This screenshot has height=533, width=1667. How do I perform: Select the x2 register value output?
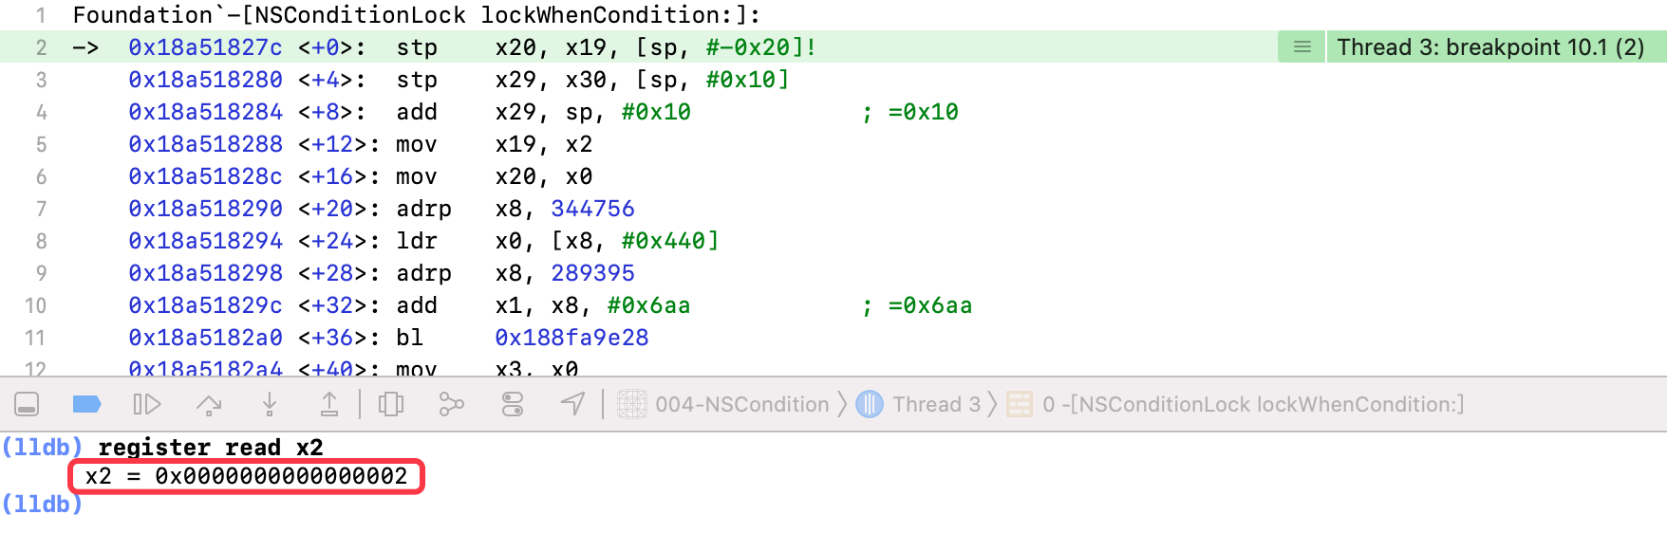pos(247,476)
